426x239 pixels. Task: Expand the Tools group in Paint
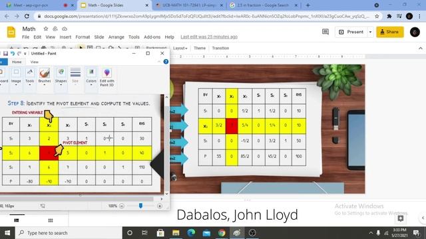tap(29, 77)
